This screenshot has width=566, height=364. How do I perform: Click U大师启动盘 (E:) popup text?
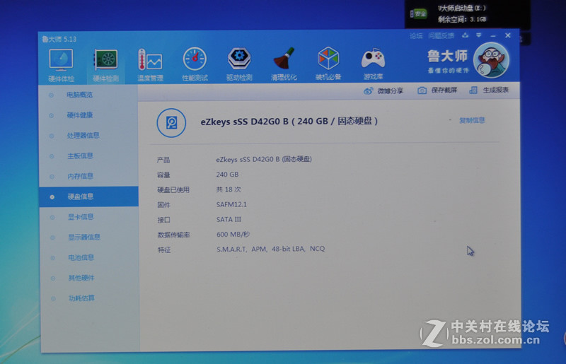click(462, 8)
